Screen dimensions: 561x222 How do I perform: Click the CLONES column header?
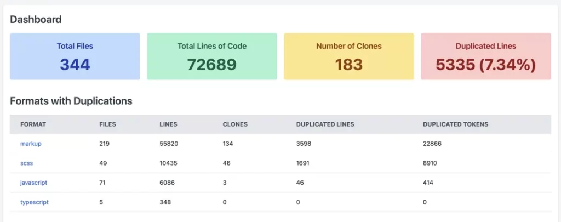tap(235, 124)
